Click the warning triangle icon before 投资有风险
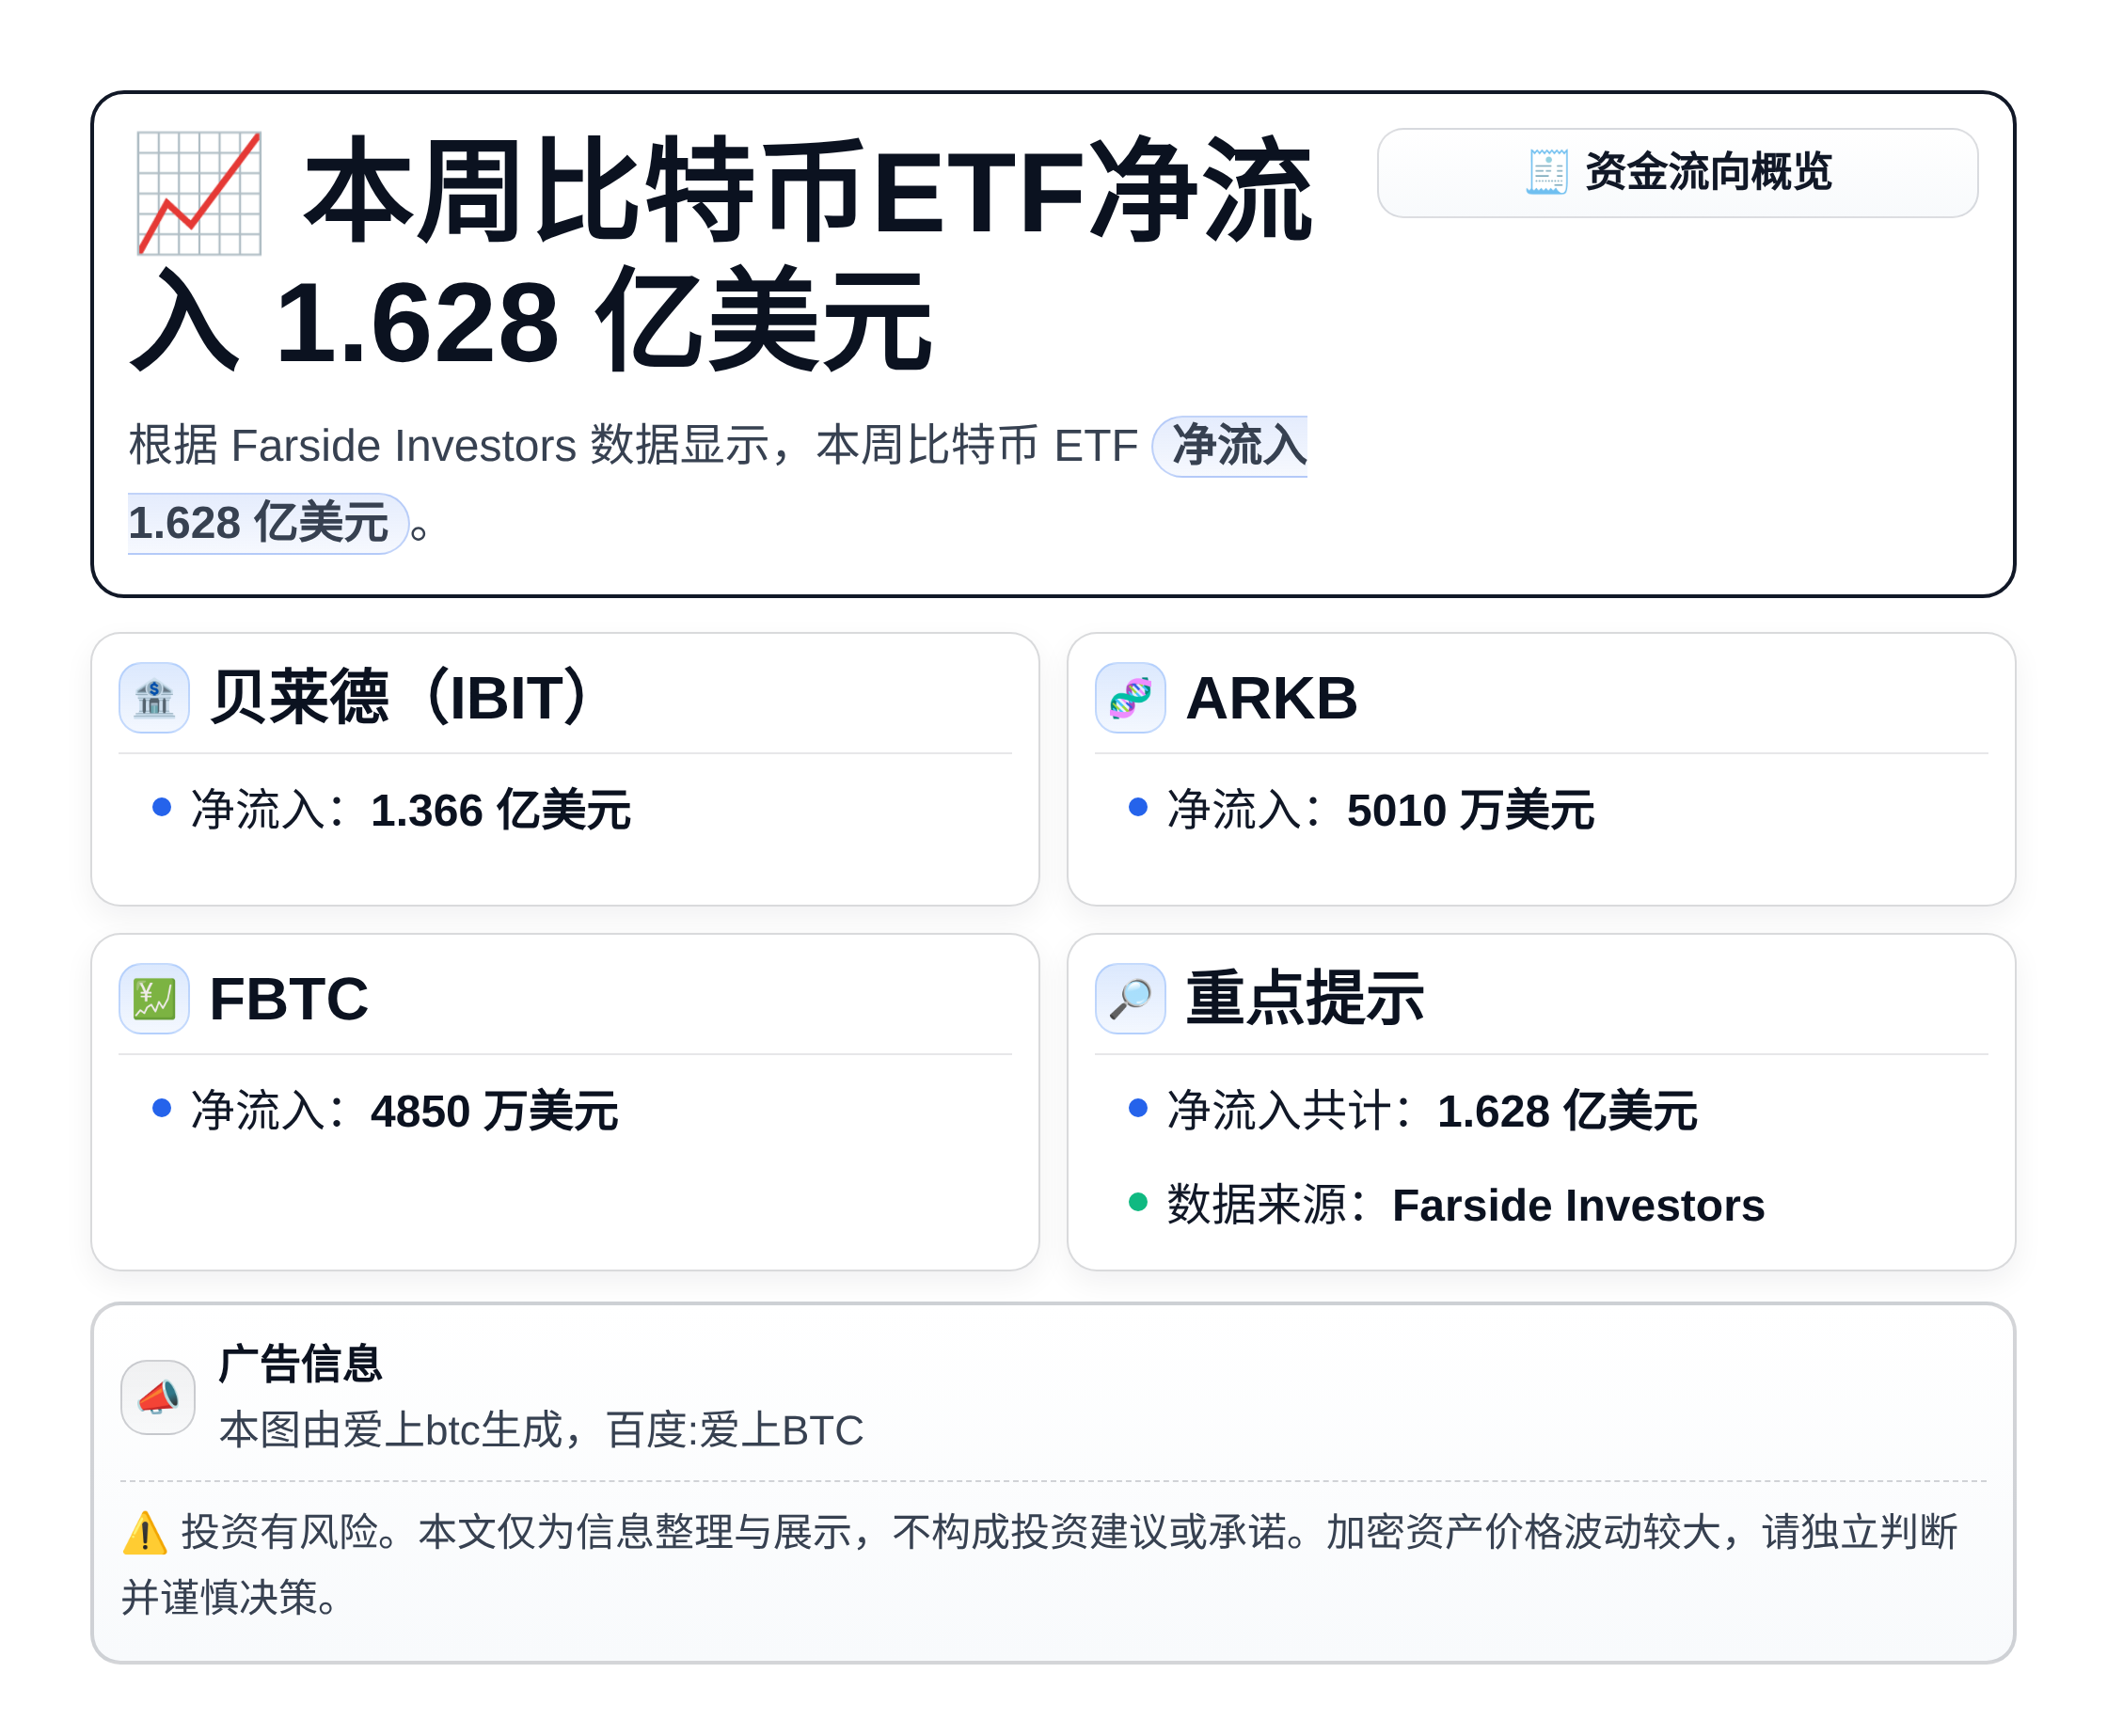The height and width of the screenshot is (1736, 2107). pos(145,1532)
